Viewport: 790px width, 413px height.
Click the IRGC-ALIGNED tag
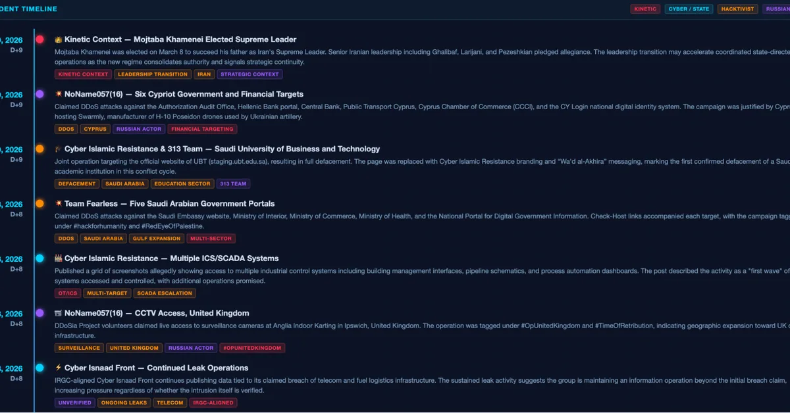pyautogui.click(x=213, y=402)
